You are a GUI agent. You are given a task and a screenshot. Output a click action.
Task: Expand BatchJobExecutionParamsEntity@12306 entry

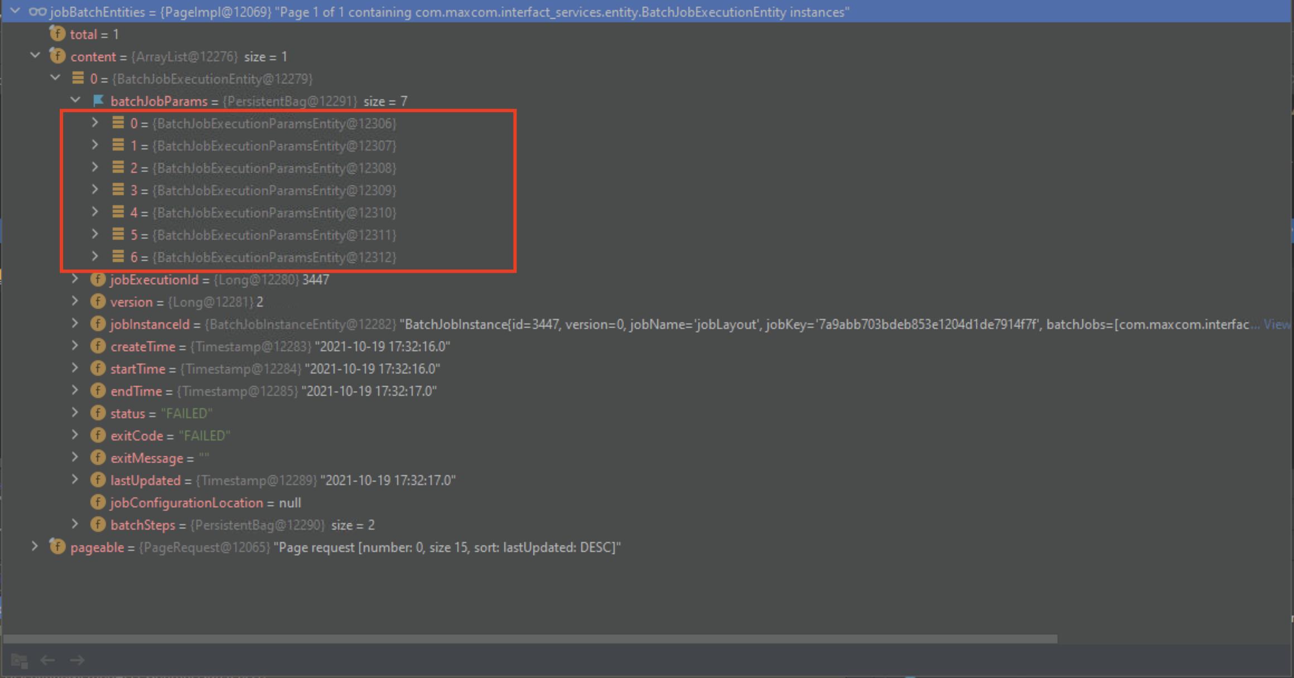(x=95, y=123)
